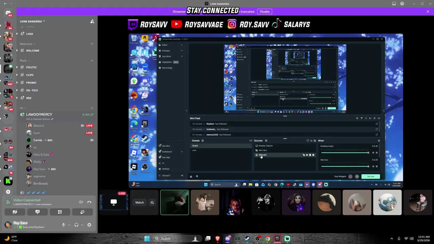Toggle your camera in the voice panel
Screen dimensions: 434x244
coord(15,212)
